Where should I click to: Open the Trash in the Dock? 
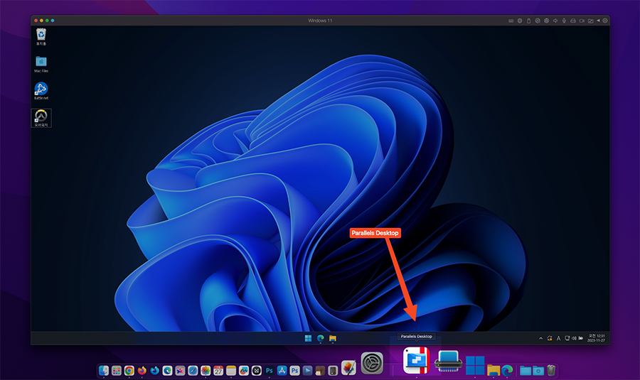coord(551,370)
